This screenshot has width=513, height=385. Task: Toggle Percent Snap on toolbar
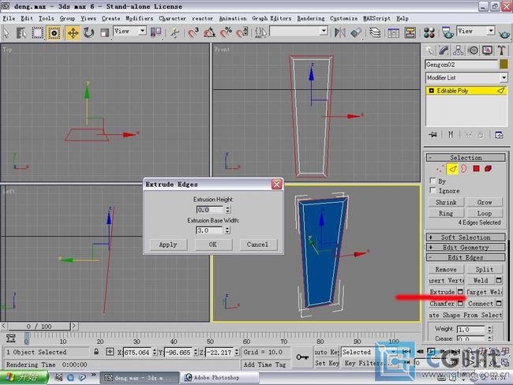pos(226,32)
